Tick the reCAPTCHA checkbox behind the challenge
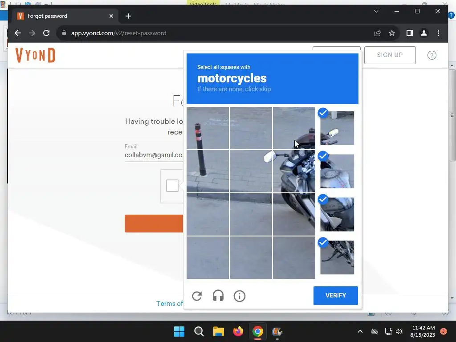 pyautogui.click(x=172, y=186)
